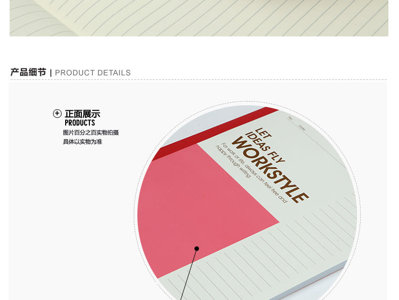Click the 'For work or life' tagline
The image size is (399, 300).
coord(251,173)
